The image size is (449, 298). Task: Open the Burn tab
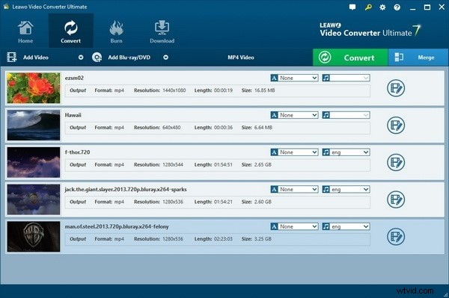(116, 31)
